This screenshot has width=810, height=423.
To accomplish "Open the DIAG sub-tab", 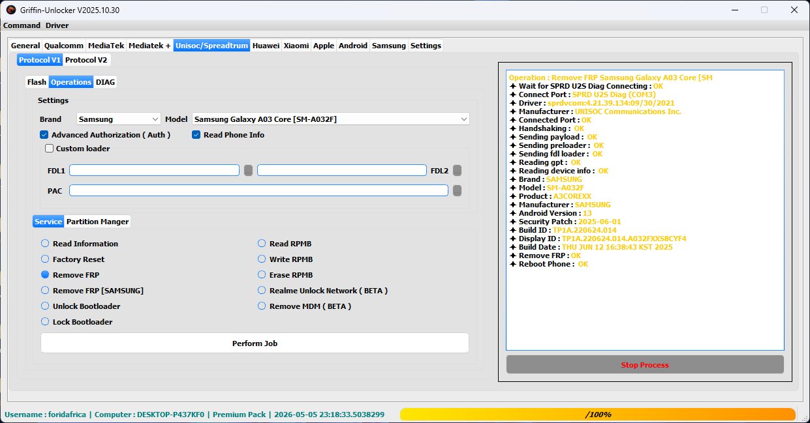I will click(105, 82).
